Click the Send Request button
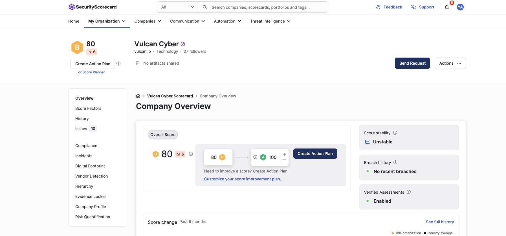 [412, 63]
